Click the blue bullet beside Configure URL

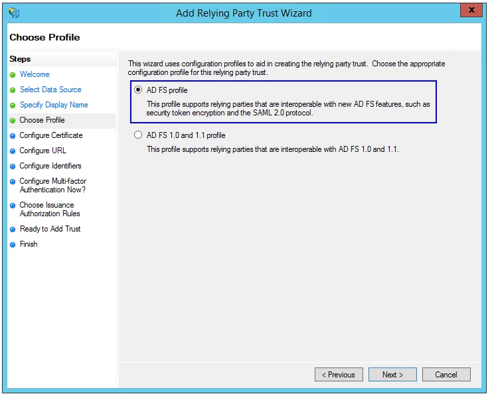click(13, 151)
